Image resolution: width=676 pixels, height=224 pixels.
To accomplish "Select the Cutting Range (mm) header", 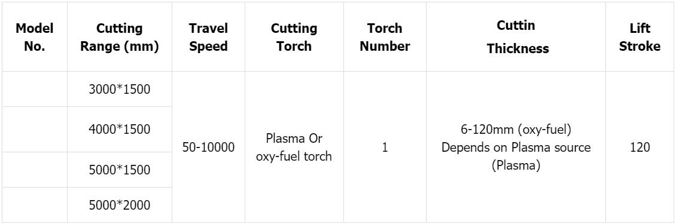I will click(120, 37).
